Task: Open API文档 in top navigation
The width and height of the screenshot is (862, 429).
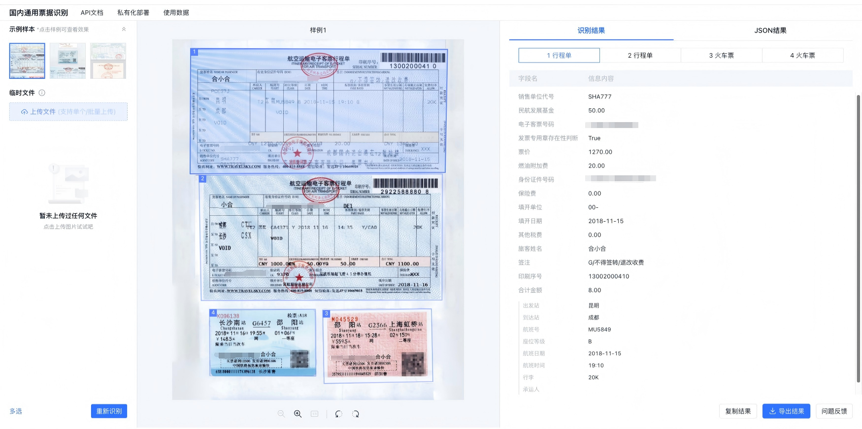Action: click(92, 13)
